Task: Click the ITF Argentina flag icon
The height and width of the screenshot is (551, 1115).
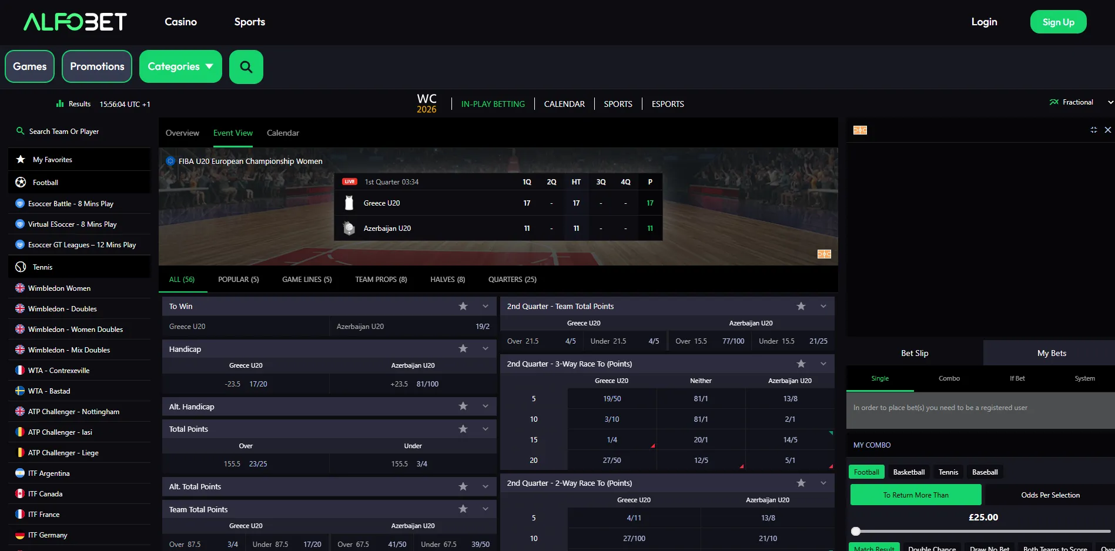Action: coord(20,473)
